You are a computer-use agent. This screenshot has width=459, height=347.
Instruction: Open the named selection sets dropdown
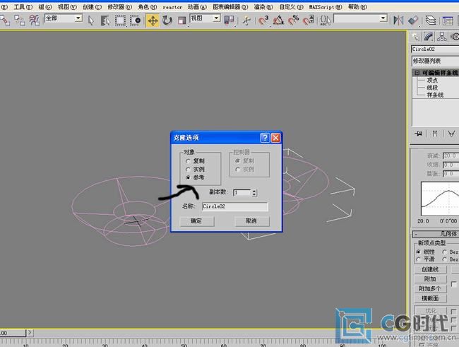[x=383, y=18]
